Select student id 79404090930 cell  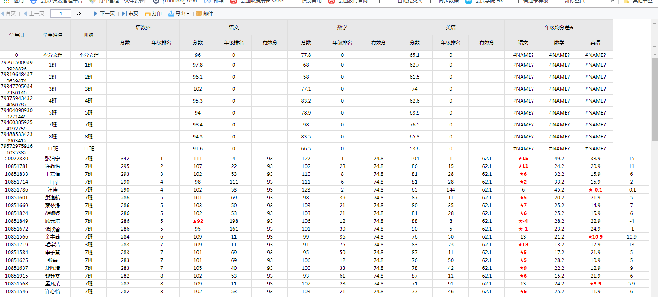pyautogui.click(x=17, y=113)
